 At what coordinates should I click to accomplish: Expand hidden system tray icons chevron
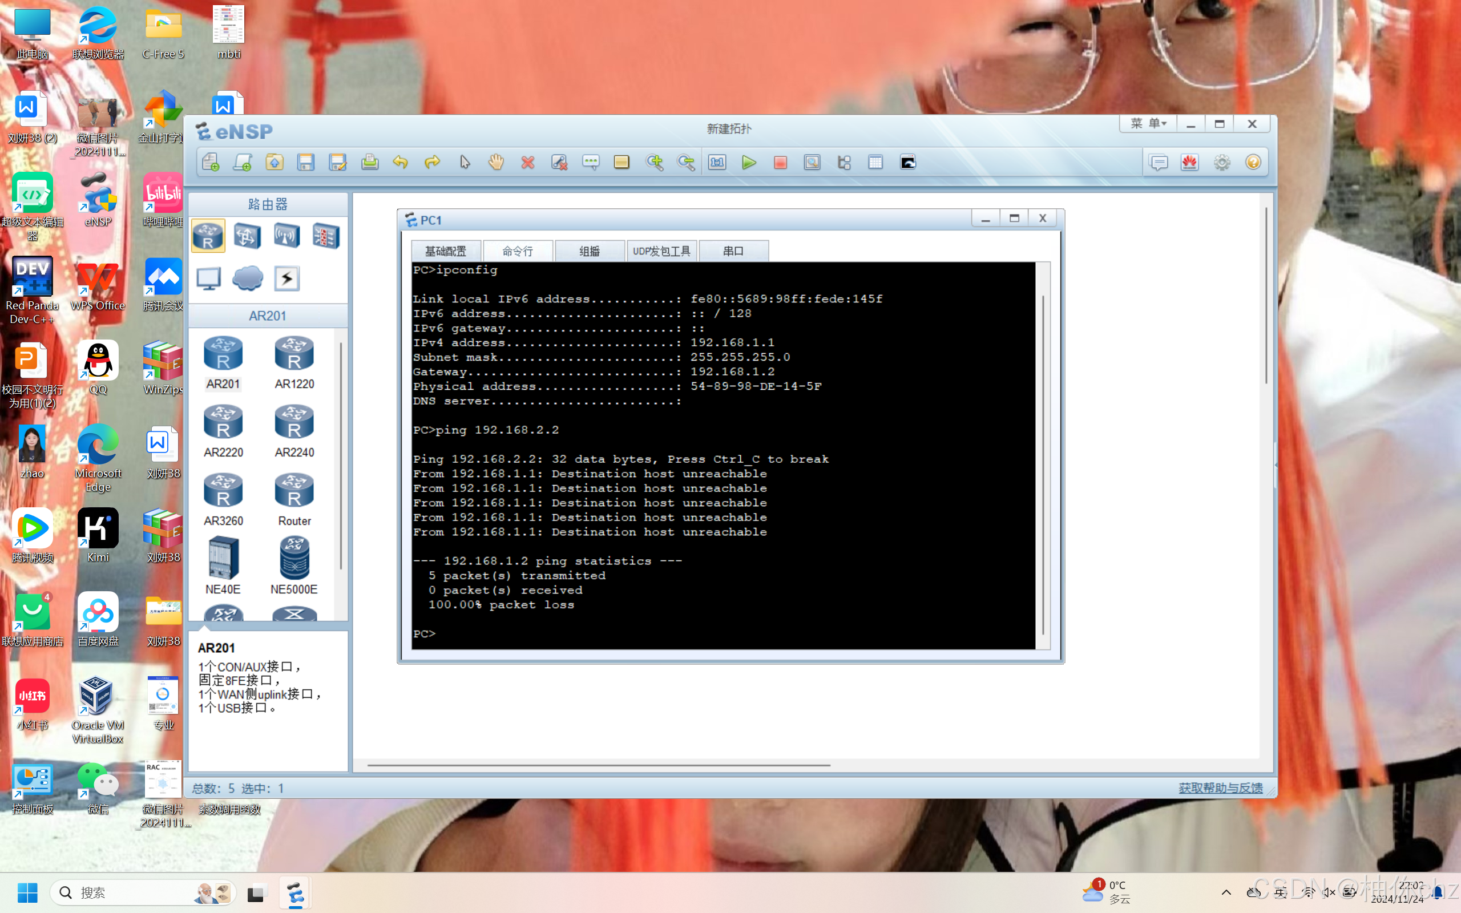coord(1226,892)
